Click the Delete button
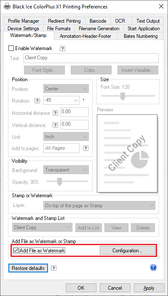 point(143,227)
